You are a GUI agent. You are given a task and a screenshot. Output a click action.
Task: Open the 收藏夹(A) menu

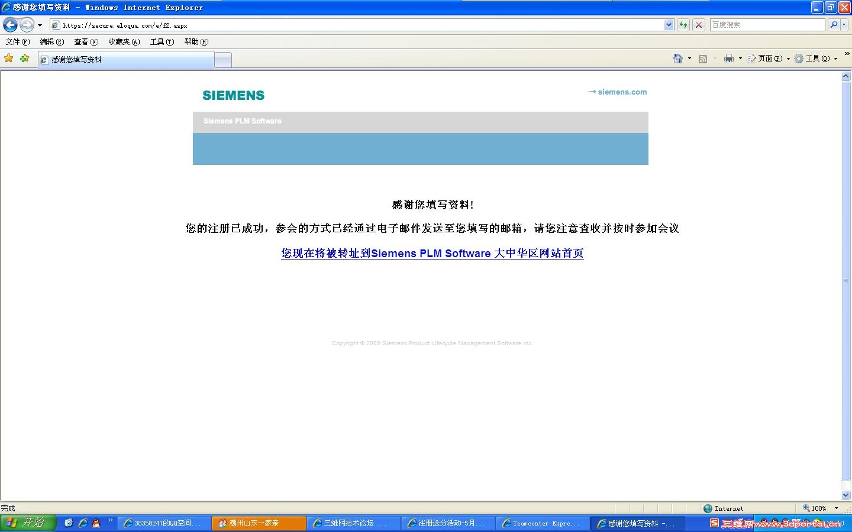[124, 42]
